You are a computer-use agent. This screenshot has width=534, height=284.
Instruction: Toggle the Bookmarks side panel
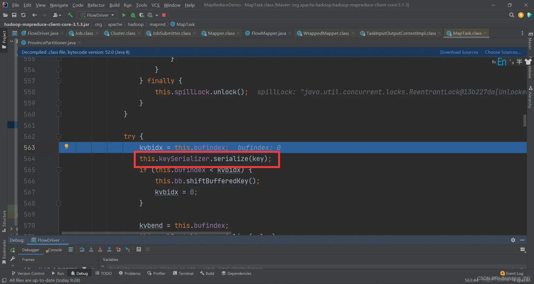click(4, 252)
